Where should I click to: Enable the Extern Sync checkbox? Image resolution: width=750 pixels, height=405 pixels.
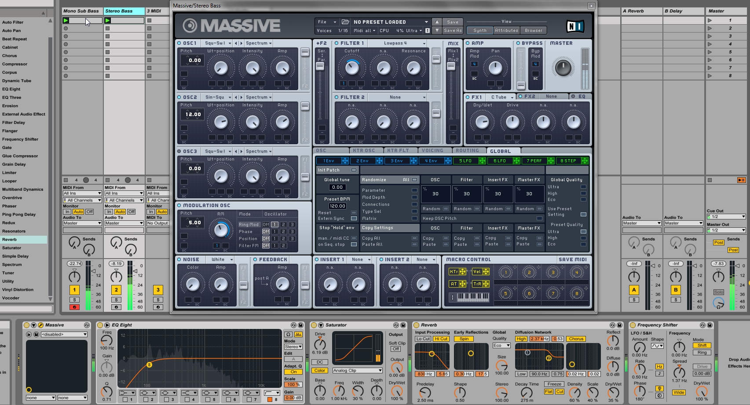tap(354, 219)
